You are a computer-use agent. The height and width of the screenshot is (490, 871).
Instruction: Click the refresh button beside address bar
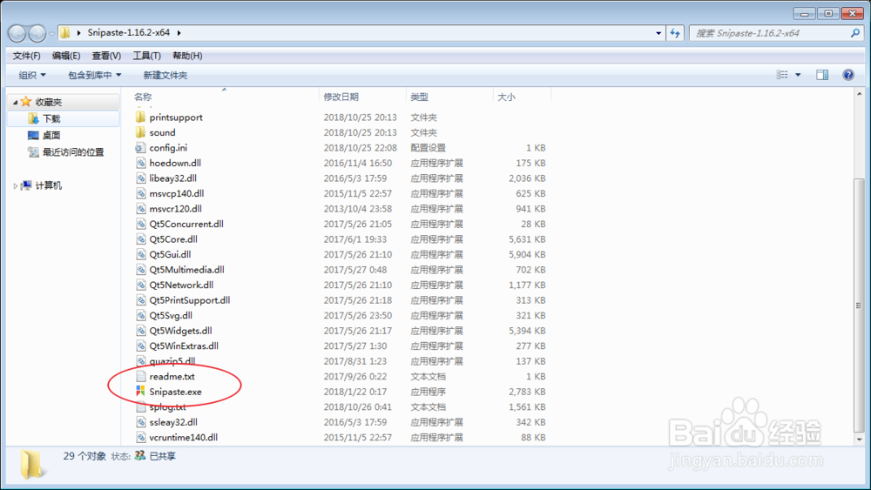tap(675, 33)
